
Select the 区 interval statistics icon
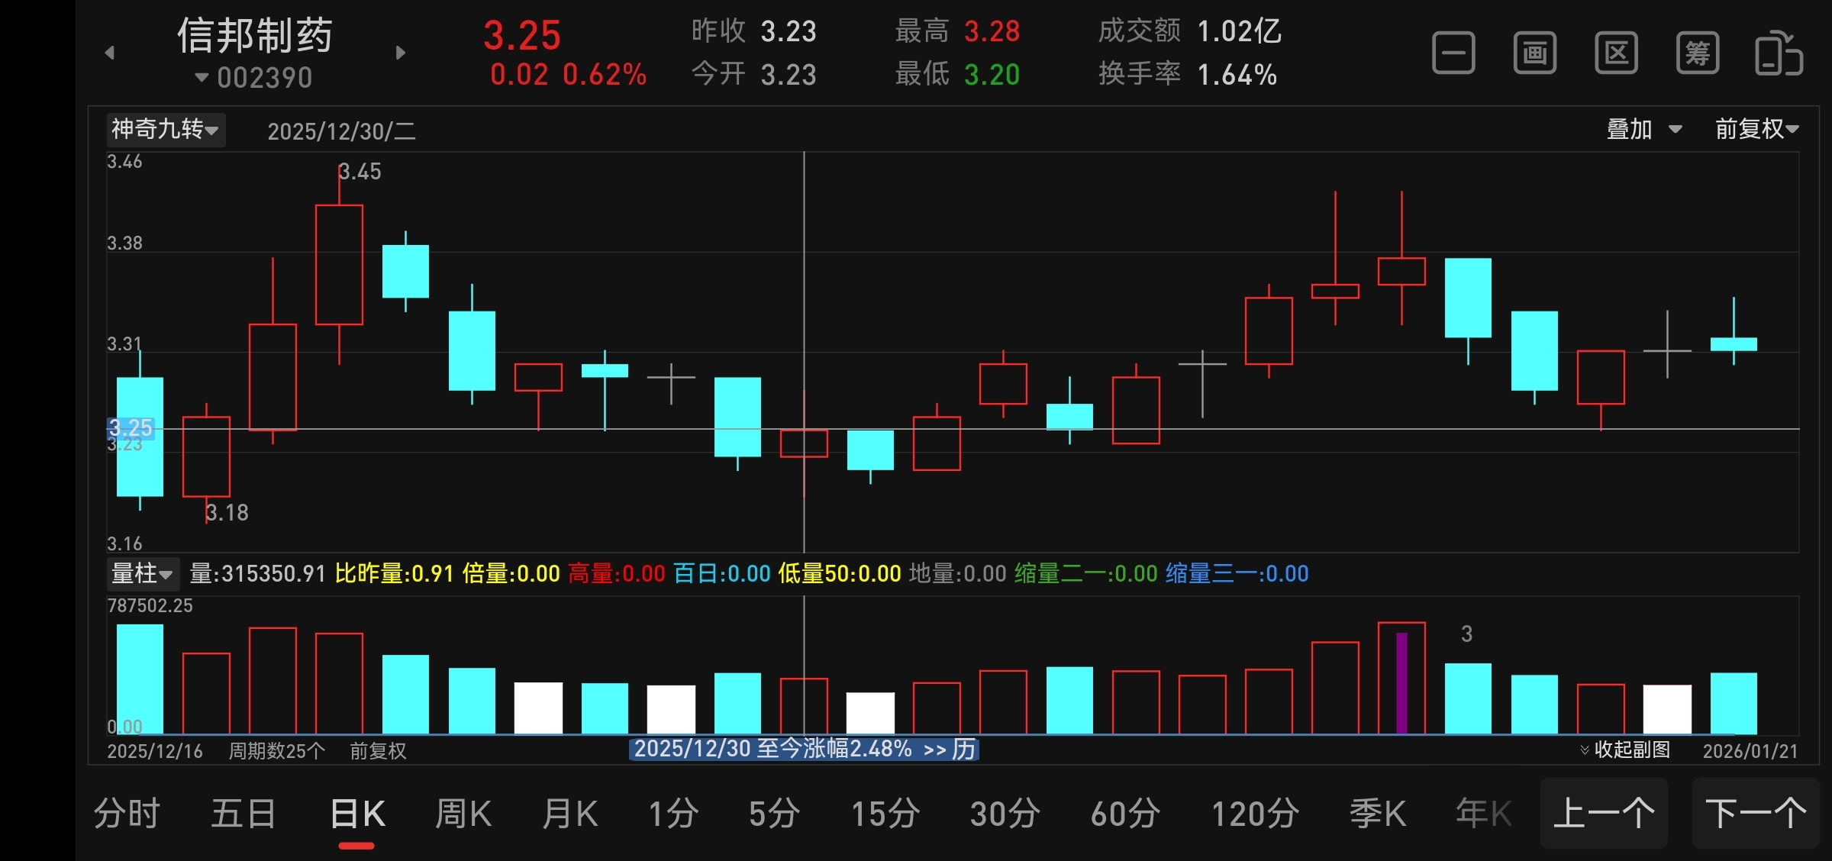pos(1616,53)
